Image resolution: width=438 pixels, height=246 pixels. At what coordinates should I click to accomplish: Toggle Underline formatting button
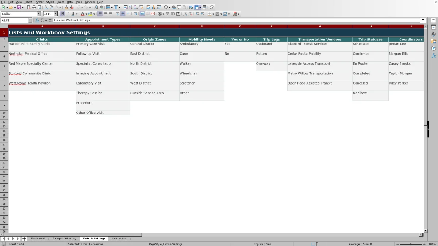tap(73, 14)
